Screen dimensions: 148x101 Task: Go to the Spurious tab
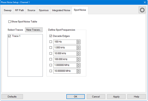pyautogui.click(x=43, y=10)
